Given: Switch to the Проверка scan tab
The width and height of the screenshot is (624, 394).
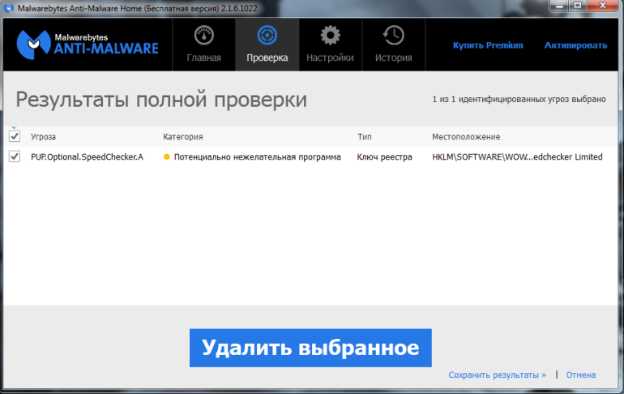Looking at the screenshot, I should 267,45.
